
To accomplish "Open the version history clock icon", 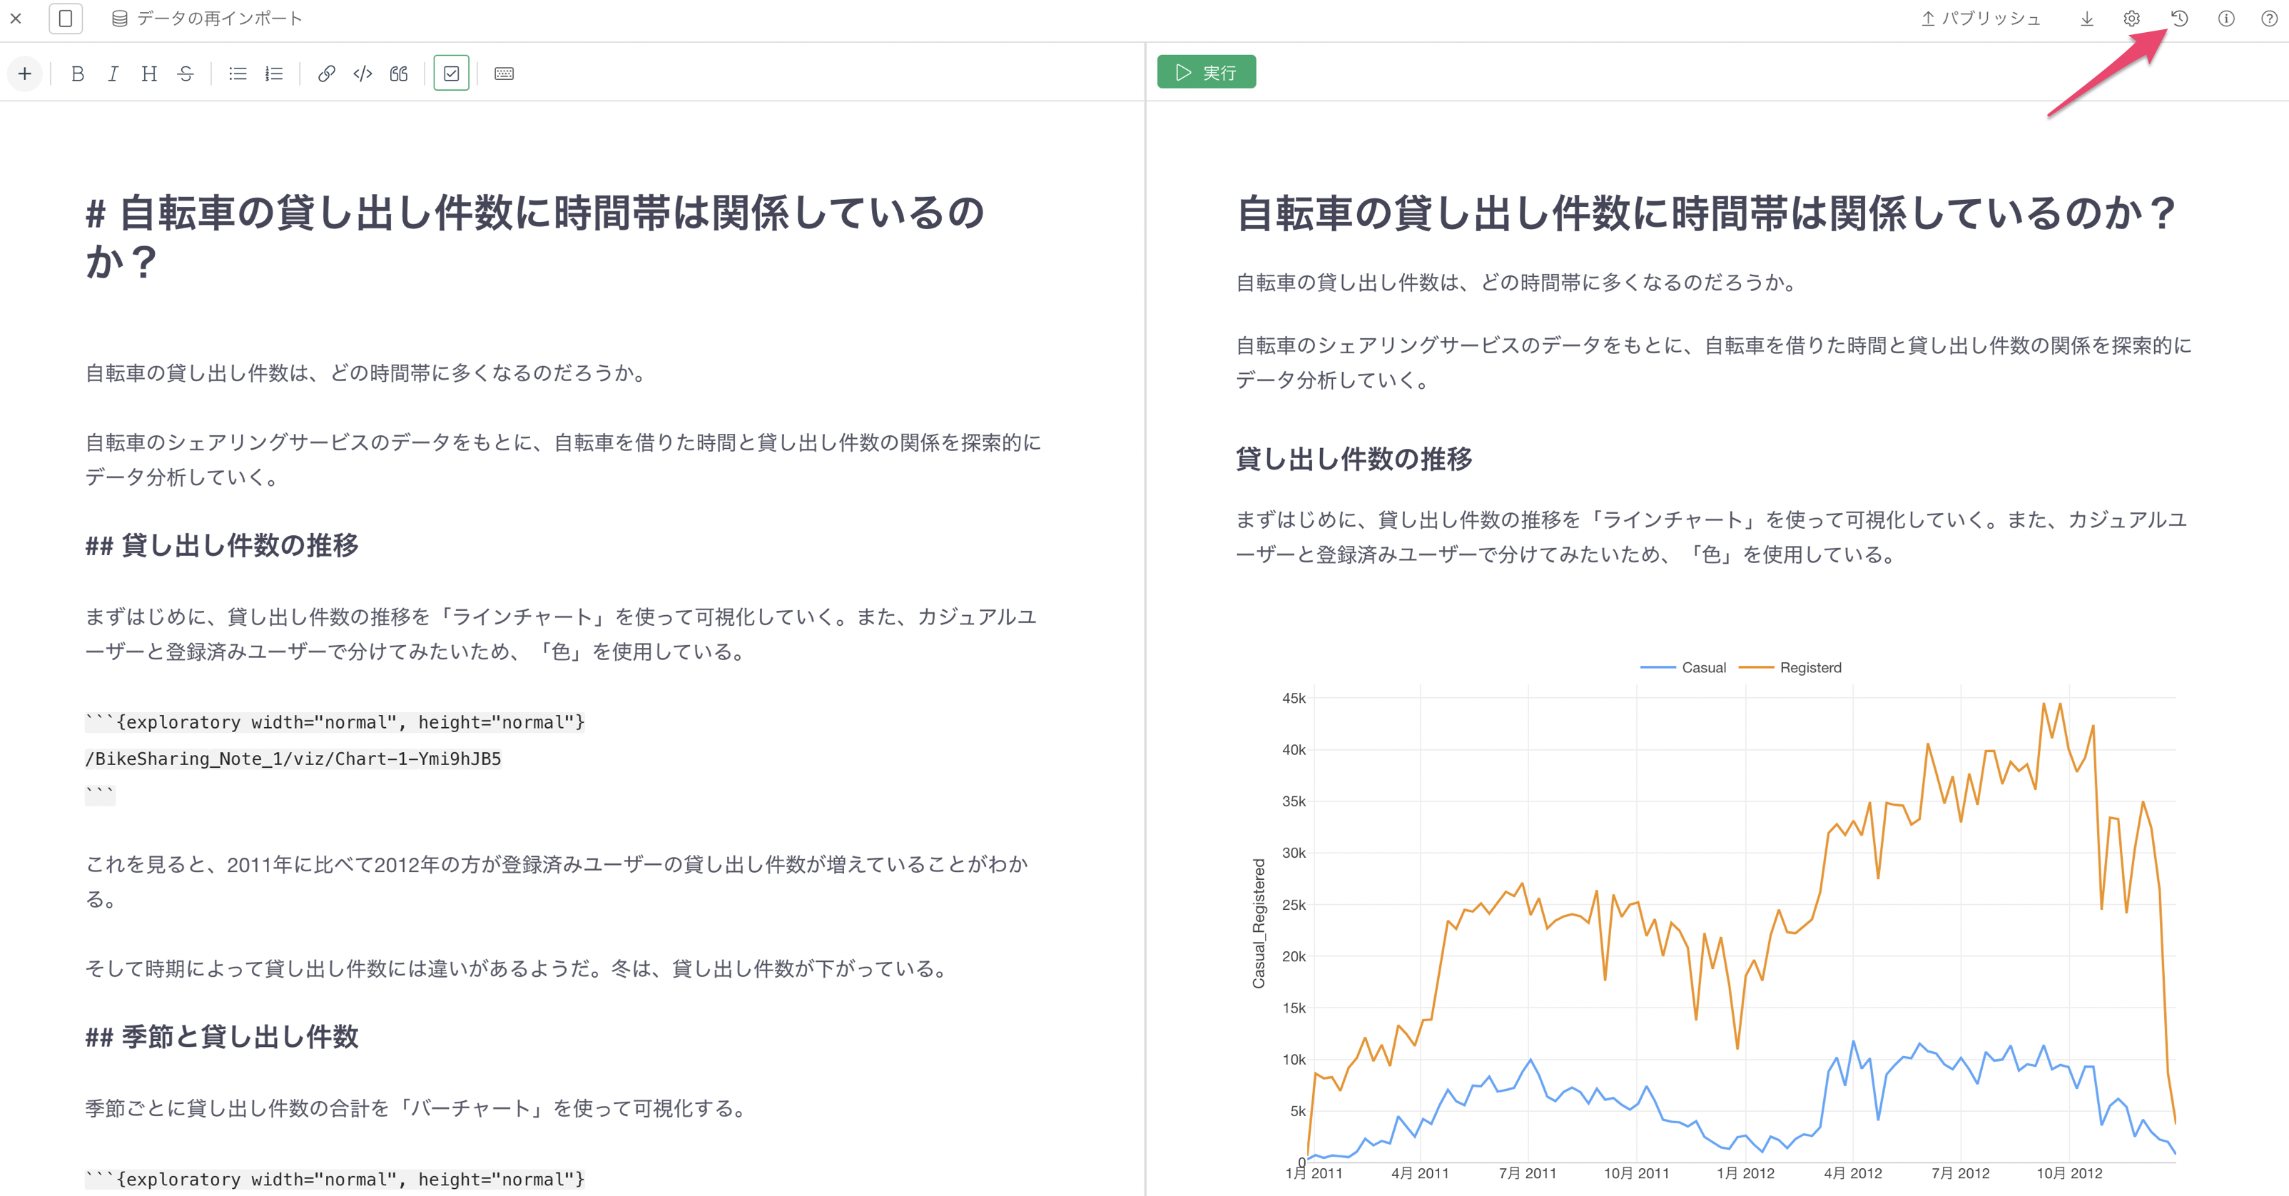I will pyautogui.click(x=2179, y=18).
